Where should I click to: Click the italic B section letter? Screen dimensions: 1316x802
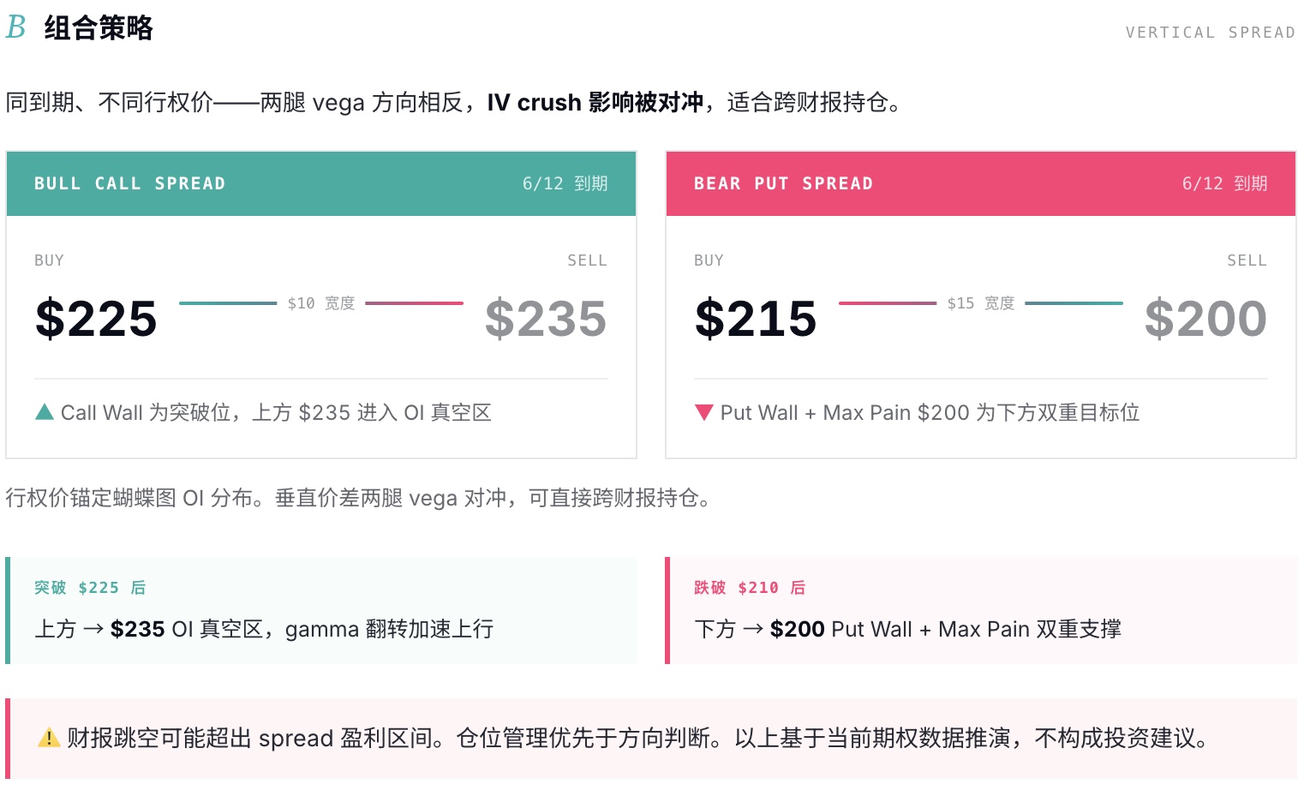15,27
